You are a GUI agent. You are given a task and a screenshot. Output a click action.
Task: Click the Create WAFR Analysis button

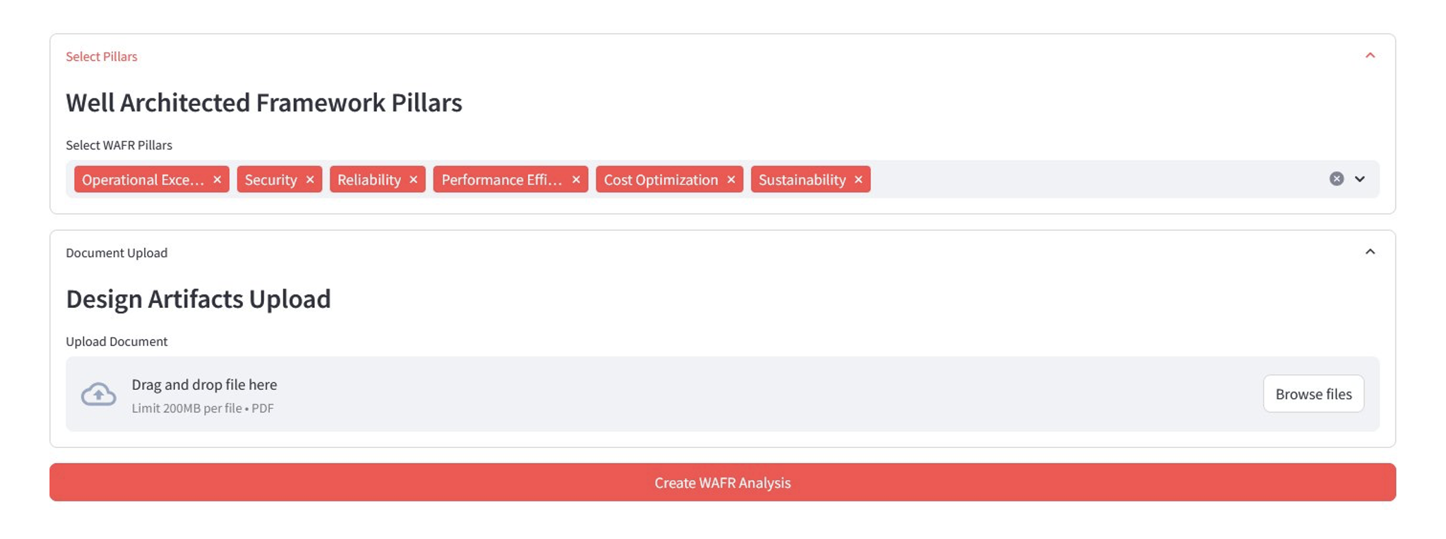click(722, 482)
